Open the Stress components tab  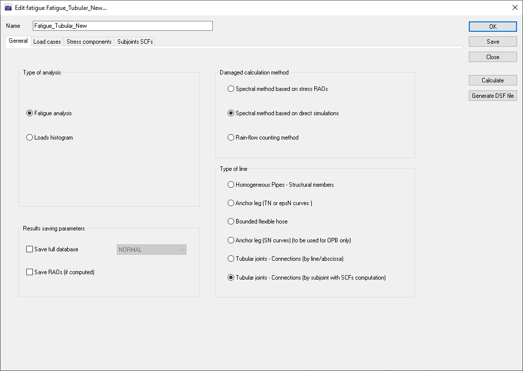(89, 42)
